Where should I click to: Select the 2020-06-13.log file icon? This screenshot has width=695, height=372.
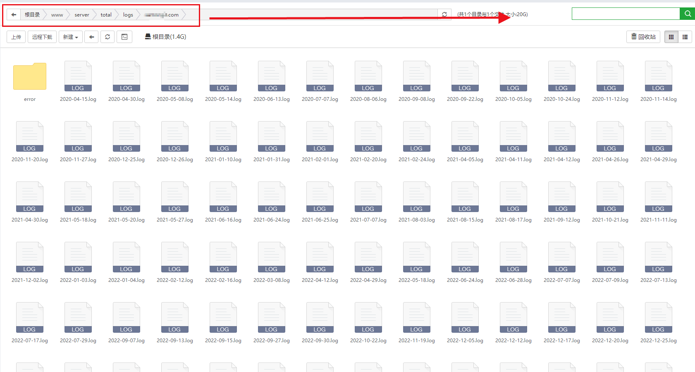271,76
